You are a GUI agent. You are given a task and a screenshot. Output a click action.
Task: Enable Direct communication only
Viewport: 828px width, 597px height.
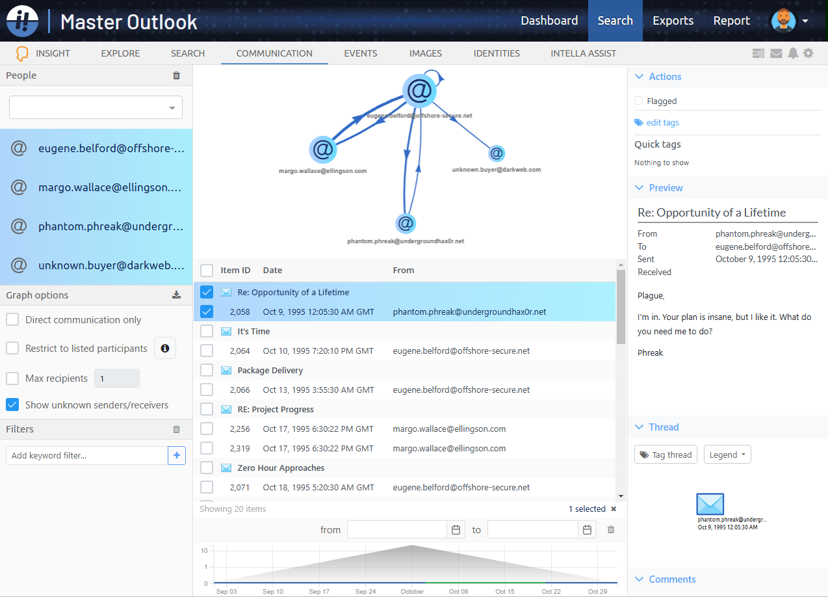(x=12, y=319)
